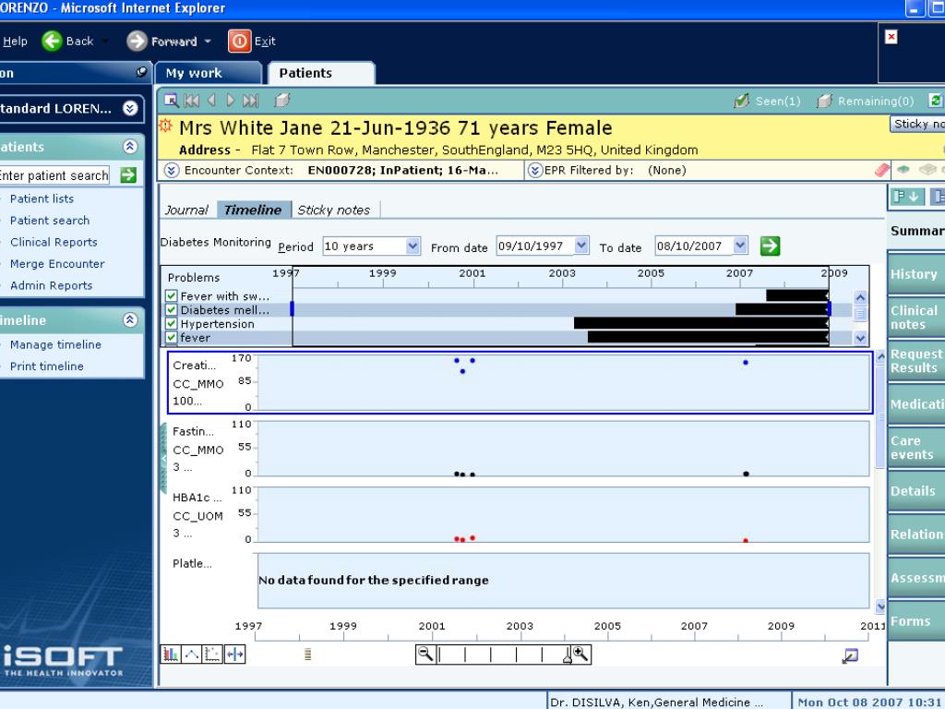Open Patient search link
This screenshot has width=945, height=709.
50,220
